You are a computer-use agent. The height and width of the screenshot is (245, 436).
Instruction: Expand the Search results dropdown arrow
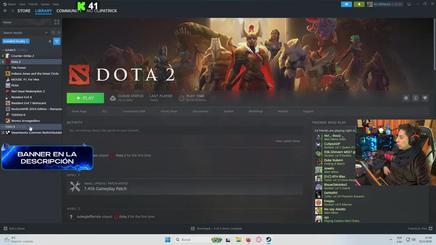click(46, 33)
